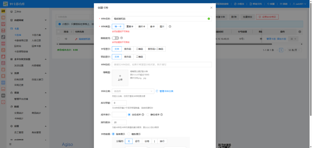Click the TikTok icon in left sidebar
The width and height of the screenshot is (312, 148).
3,37
